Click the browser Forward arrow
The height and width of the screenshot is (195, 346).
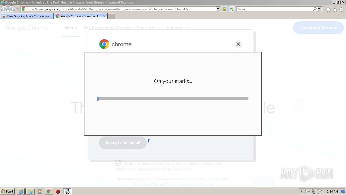(x=12, y=9)
